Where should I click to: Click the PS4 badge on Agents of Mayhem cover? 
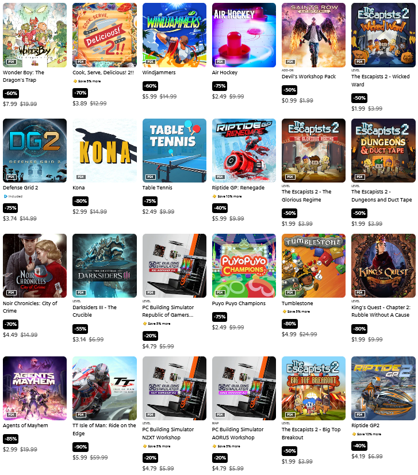tap(11, 415)
